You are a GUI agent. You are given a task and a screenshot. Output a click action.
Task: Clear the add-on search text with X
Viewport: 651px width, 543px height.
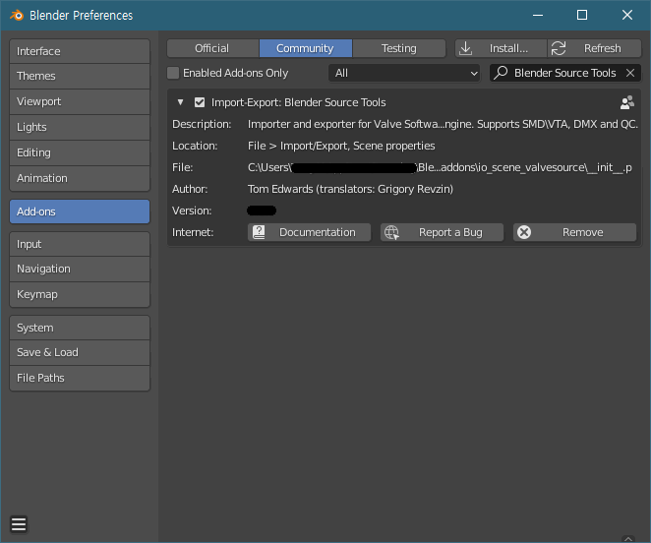[630, 73]
